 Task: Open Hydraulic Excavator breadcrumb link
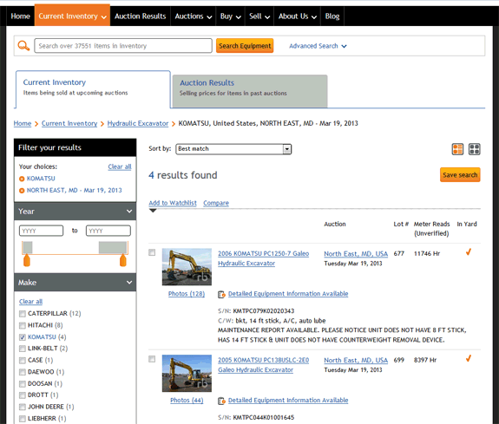pos(138,123)
